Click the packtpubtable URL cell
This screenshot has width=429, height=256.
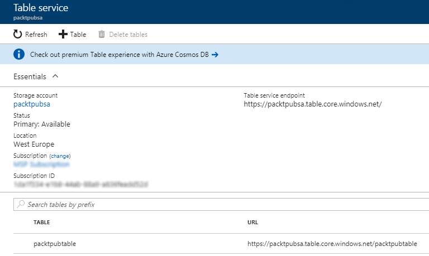pyautogui.click(x=332, y=244)
